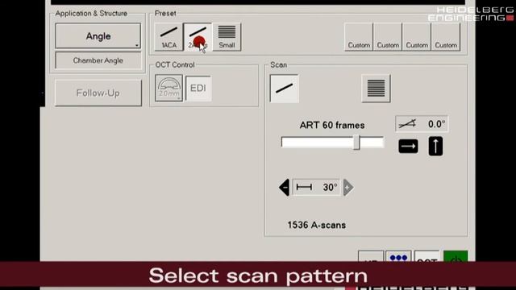Click the green button at the bottom right
Screen dimensions: 516x290
pyautogui.click(x=456, y=256)
